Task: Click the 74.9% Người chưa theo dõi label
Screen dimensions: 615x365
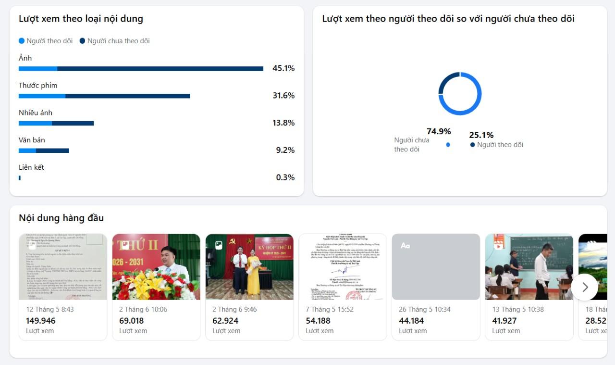Action: tap(423, 140)
